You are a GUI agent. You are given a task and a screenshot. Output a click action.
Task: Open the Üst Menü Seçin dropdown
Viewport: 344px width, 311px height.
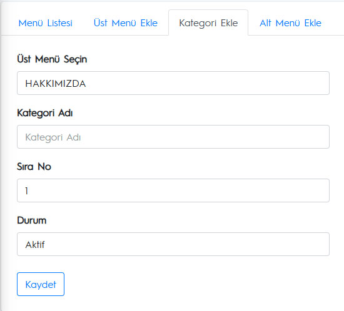173,83
